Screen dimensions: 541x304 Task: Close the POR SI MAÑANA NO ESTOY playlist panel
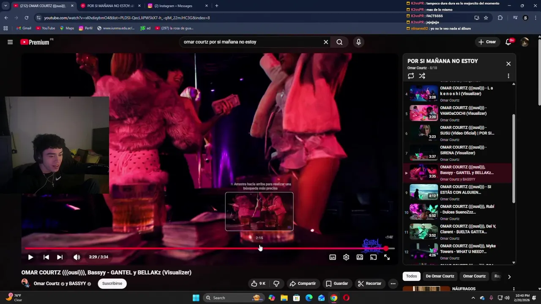pos(508,64)
